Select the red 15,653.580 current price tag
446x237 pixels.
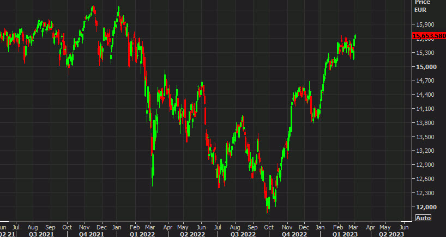pos(429,36)
